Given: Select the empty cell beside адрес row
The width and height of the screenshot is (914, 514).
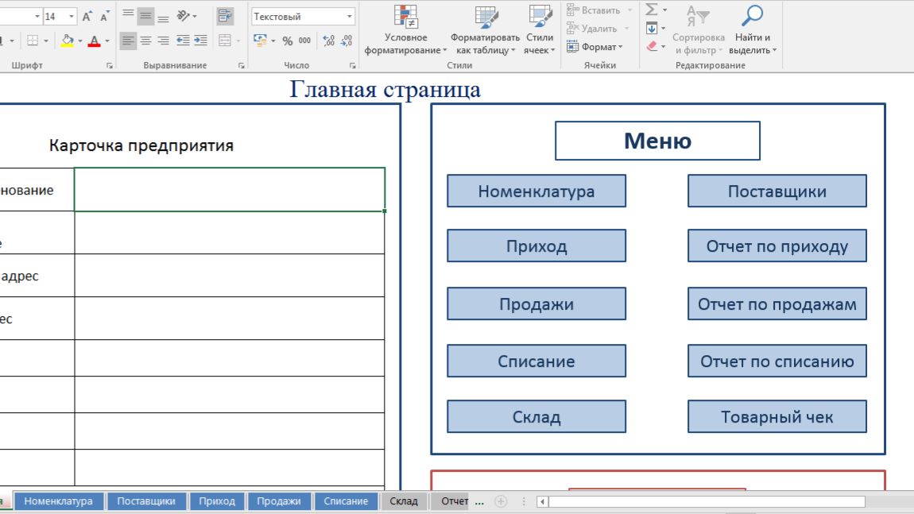Looking at the screenshot, I should [x=230, y=275].
